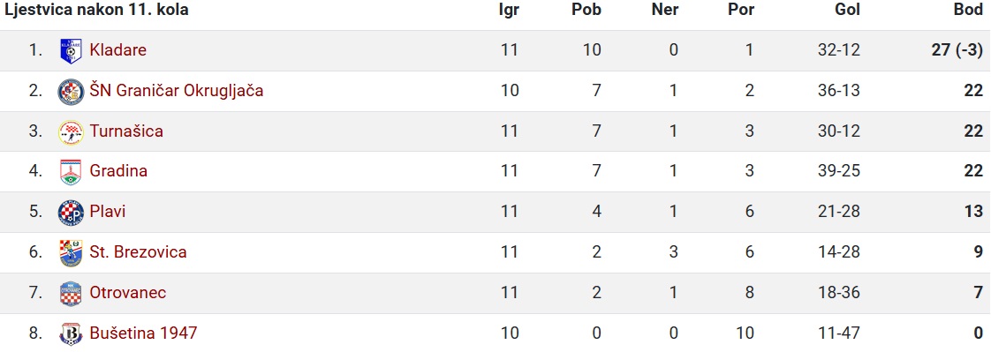
Task: Open the ŠN Graničar Okrugljača team link
Action: pos(177,91)
